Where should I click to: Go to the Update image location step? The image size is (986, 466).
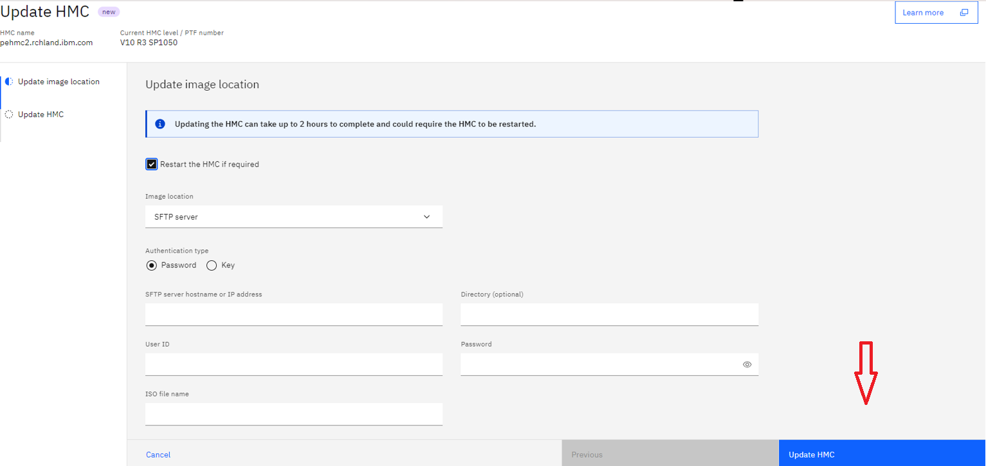point(59,82)
